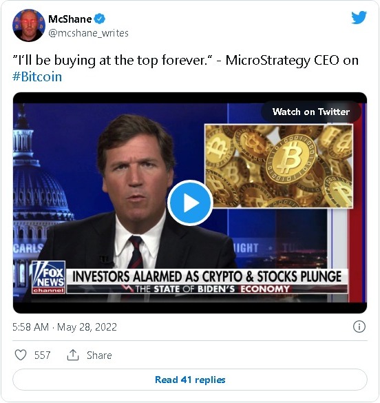Click McShane's profile avatar

click(29, 25)
